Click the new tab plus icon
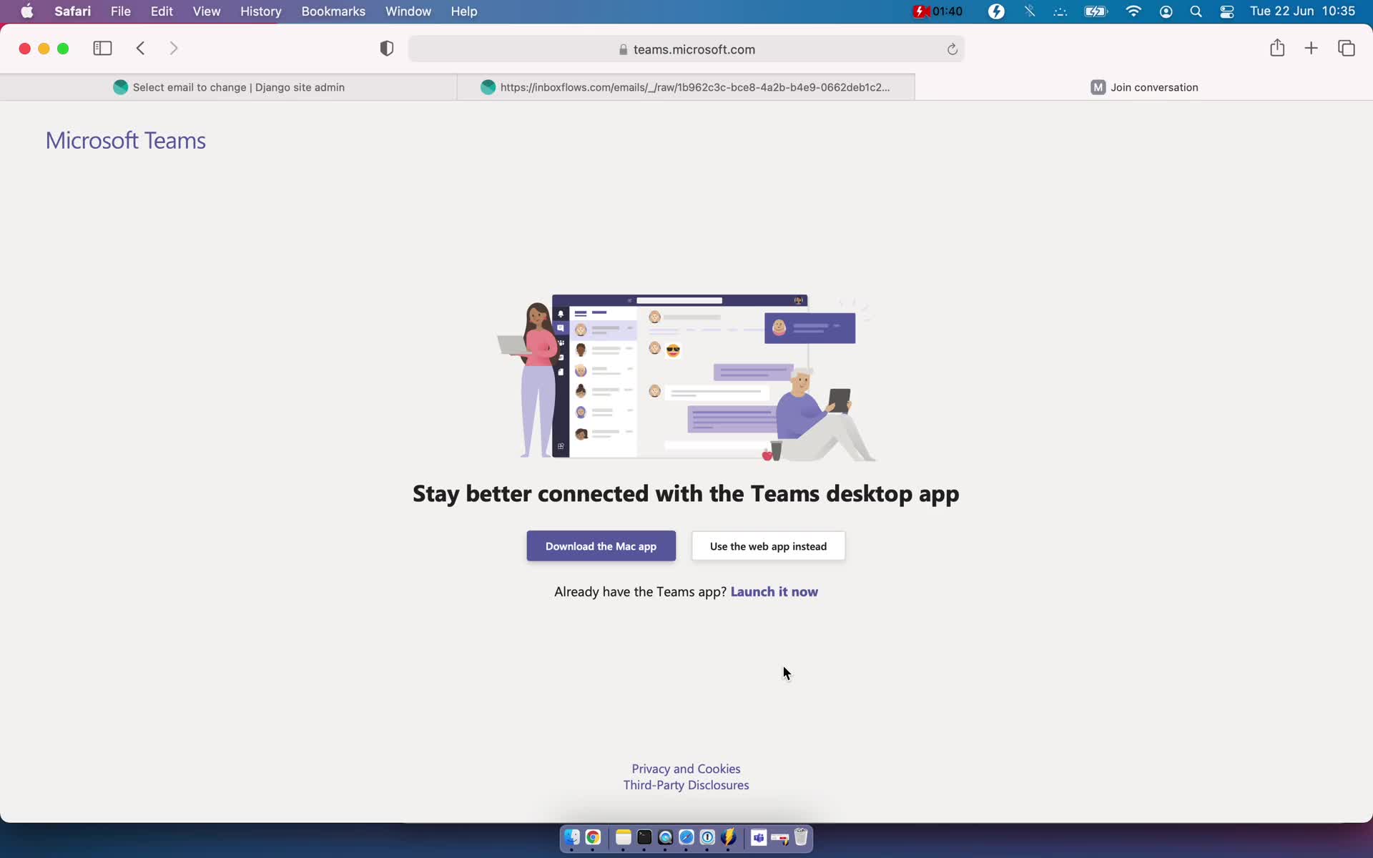Viewport: 1373px width, 858px height. [1311, 49]
